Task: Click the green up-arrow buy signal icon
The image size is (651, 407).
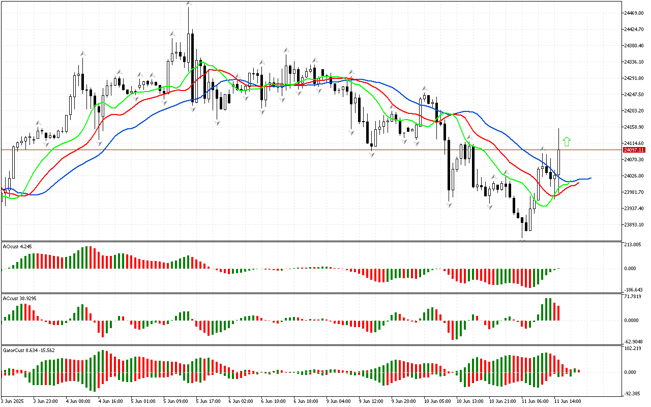Action: click(567, 142)
